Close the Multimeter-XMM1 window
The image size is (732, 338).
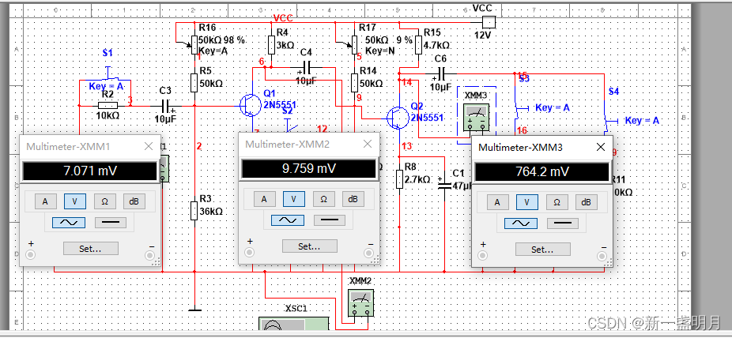149,146
